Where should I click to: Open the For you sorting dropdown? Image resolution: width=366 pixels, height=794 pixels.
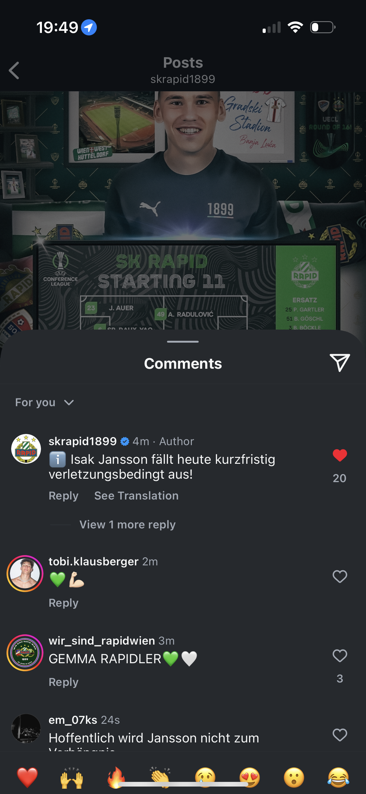pos(44,402)
